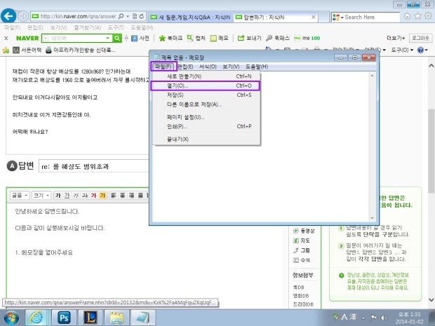Open the 서식(O) menu in Notepad
The width and height of the screenshot is (435, 326).
coord(208,67)
